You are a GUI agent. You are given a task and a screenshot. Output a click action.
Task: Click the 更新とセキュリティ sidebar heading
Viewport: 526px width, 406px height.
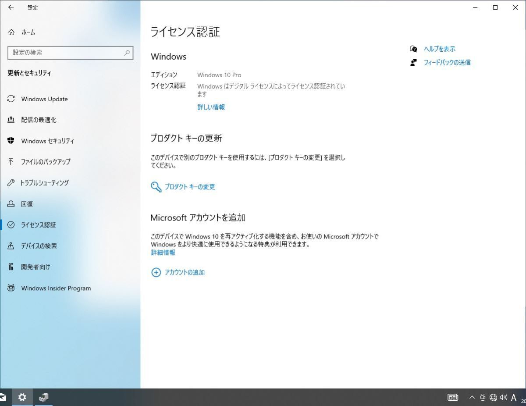tap(29, 73)
